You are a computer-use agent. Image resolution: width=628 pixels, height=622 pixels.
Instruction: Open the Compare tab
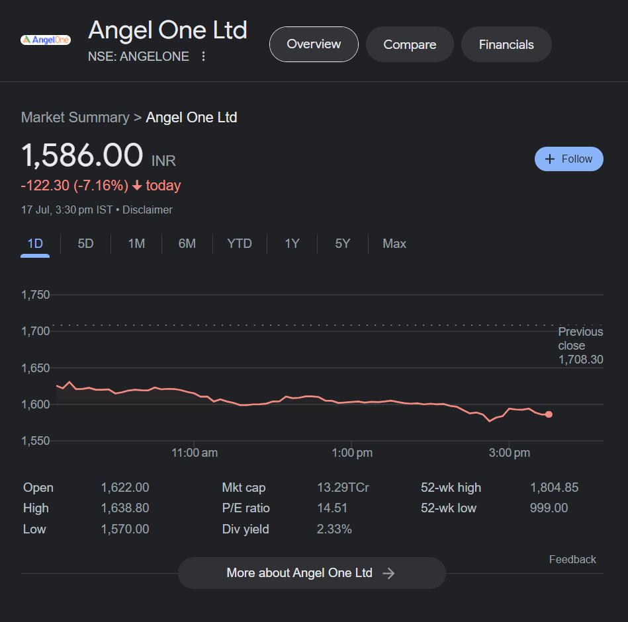point(409,44)
